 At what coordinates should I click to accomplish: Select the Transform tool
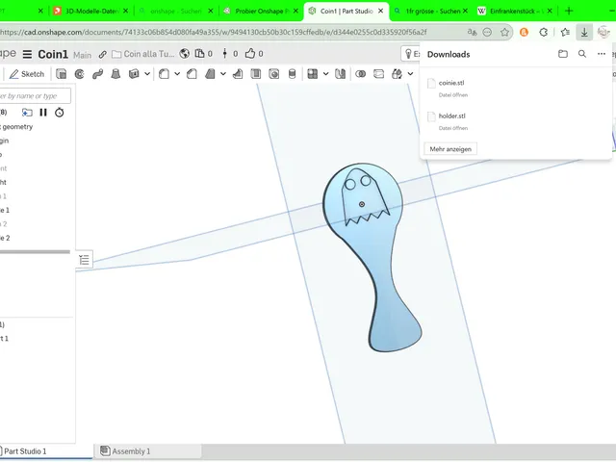point(397,74)
